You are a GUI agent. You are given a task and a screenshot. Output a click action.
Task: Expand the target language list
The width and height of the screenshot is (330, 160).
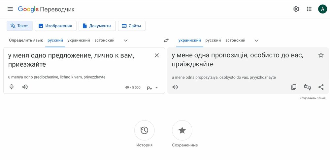[256, 40]
